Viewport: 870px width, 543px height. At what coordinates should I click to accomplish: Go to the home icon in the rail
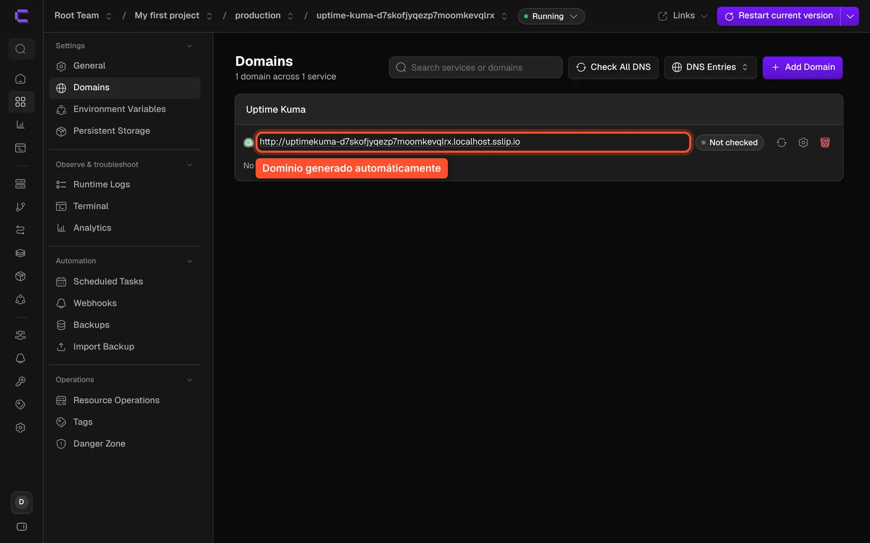pyautogui.click(x=21, y=79)
